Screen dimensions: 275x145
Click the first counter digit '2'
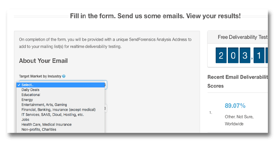221,55
